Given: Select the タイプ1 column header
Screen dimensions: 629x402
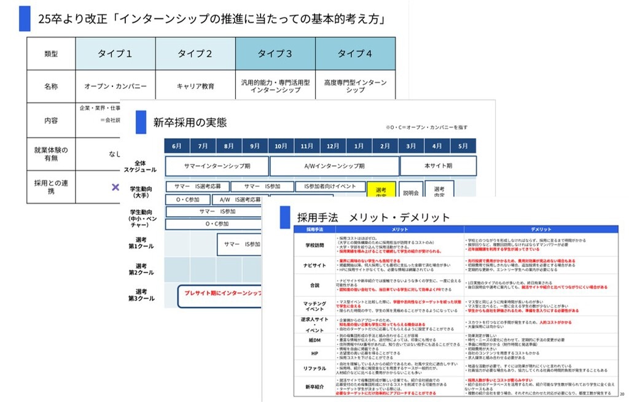Looking at the screenshot, I should point(115,53).
